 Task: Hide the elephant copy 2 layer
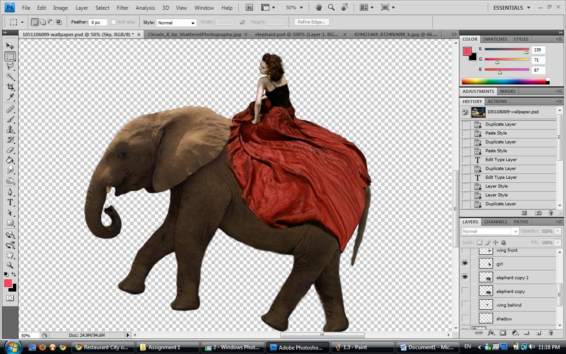coord(465,277)
